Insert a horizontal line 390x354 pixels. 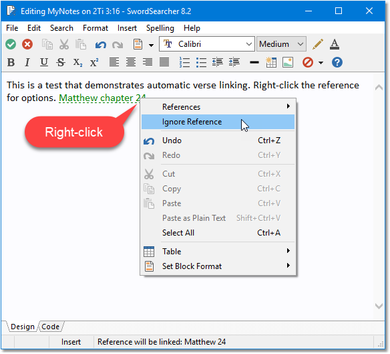coord(254,62)
